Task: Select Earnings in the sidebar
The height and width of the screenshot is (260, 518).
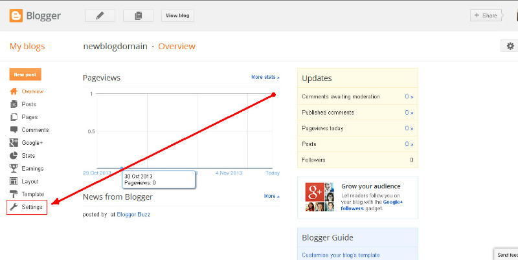Action: (x=33, y=169)
